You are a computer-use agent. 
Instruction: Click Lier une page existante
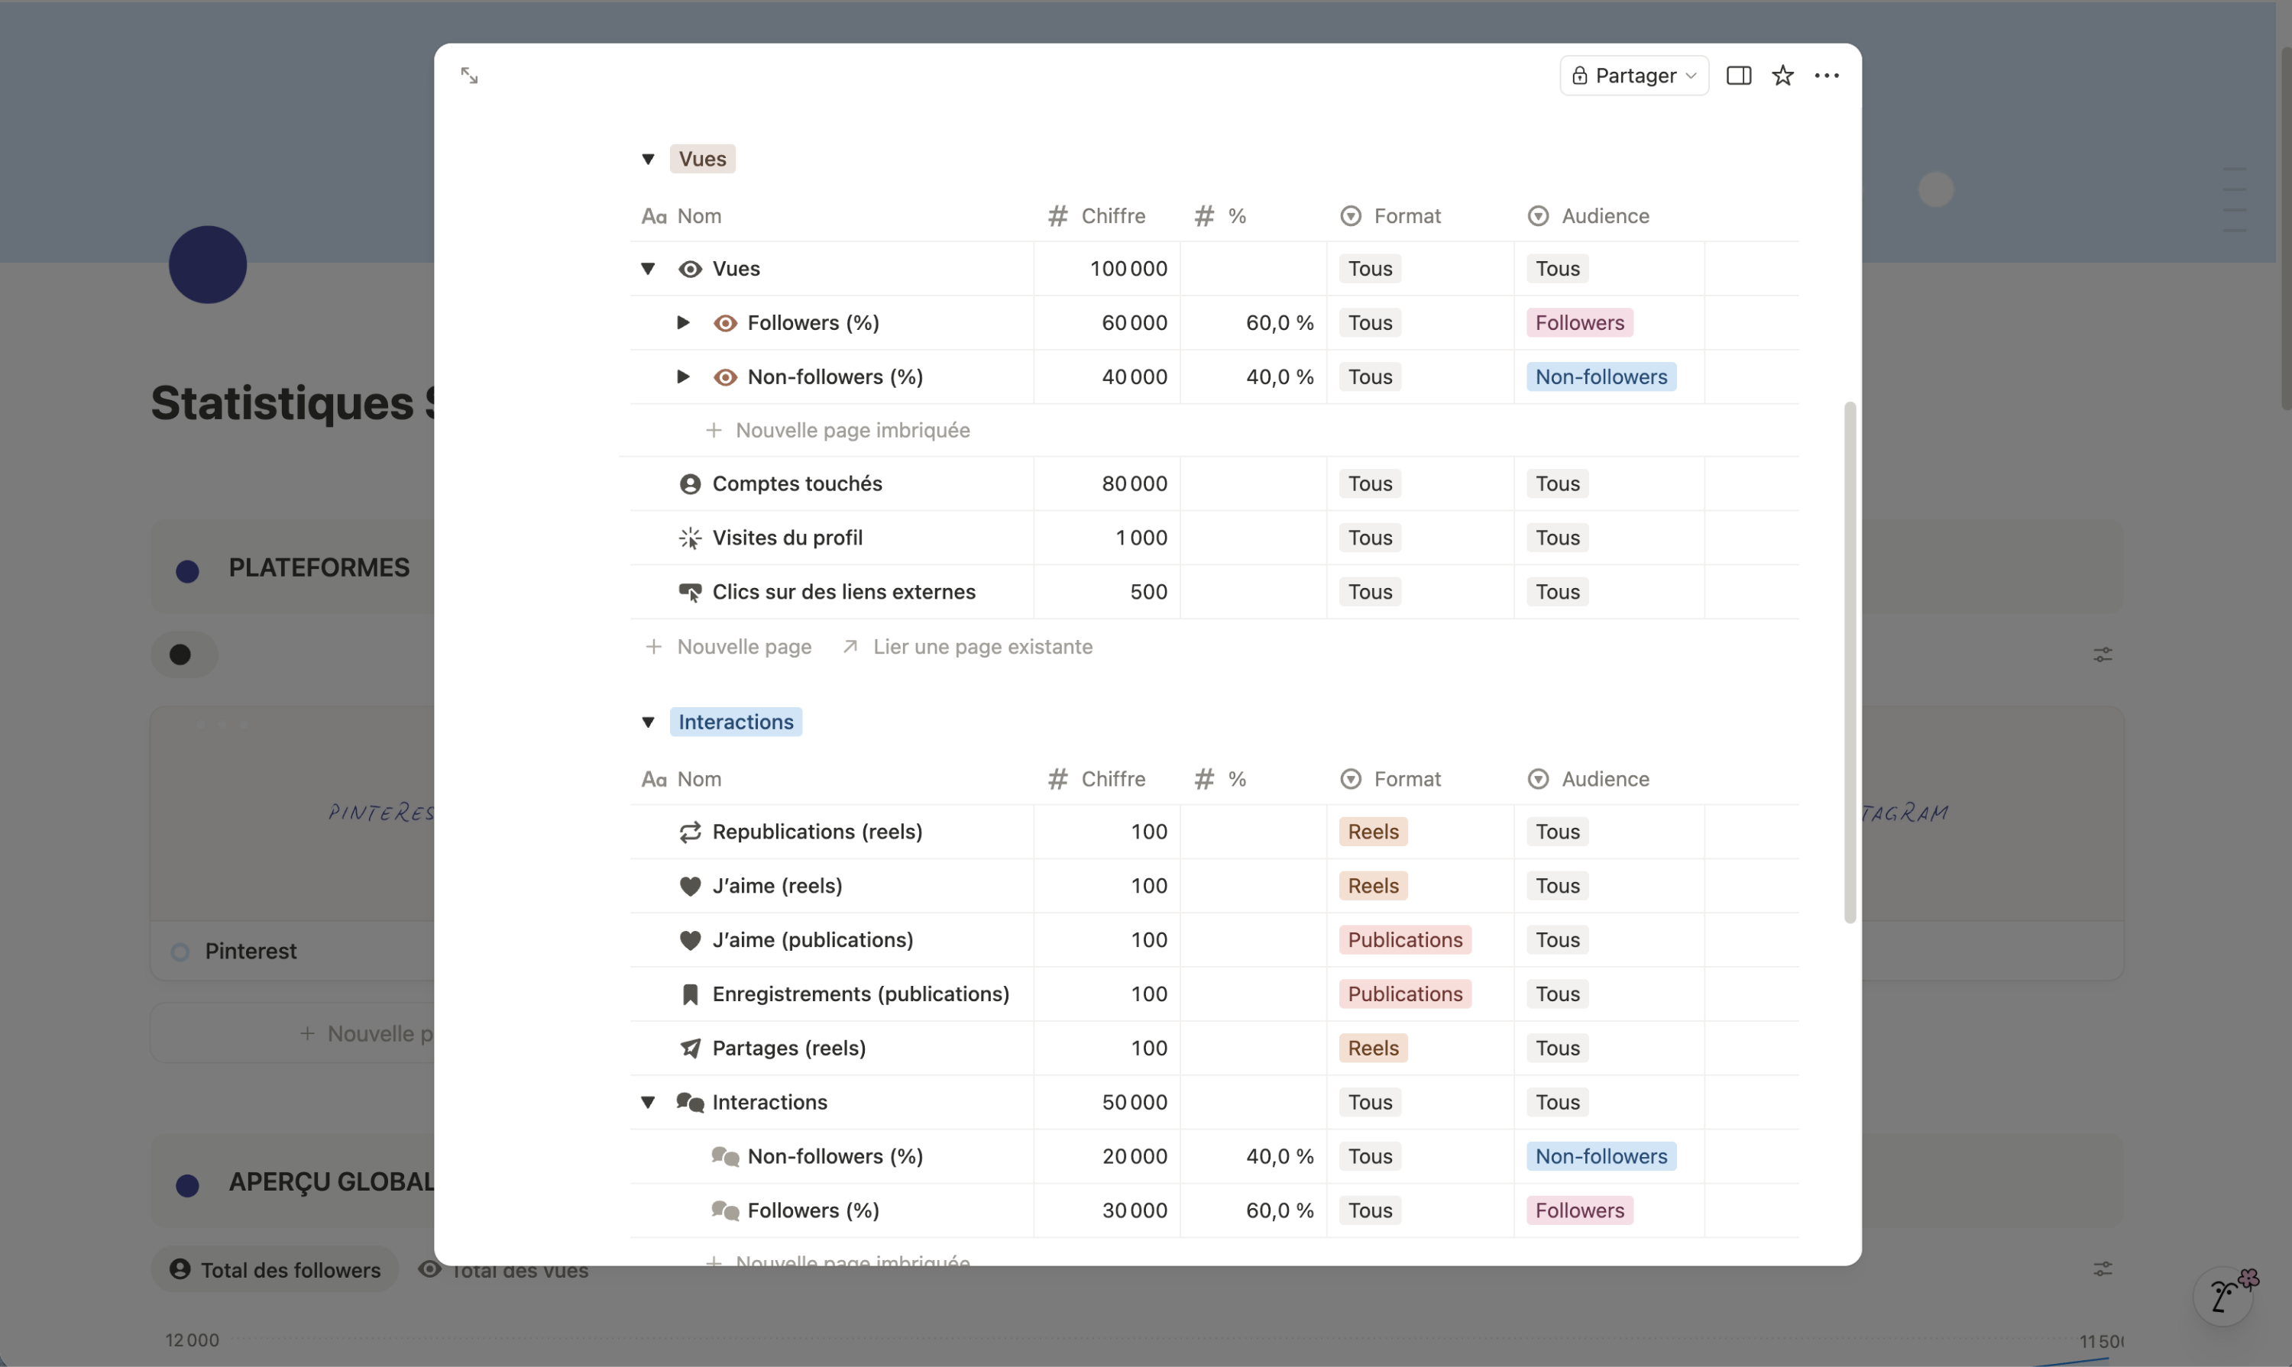(968, 647)
